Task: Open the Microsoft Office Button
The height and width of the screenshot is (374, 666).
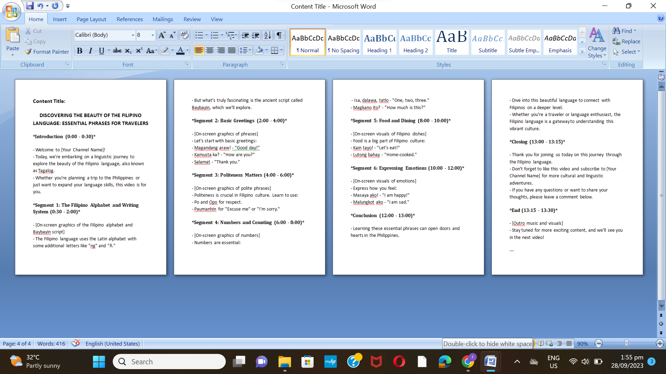Action: click(x=11, y=11)
